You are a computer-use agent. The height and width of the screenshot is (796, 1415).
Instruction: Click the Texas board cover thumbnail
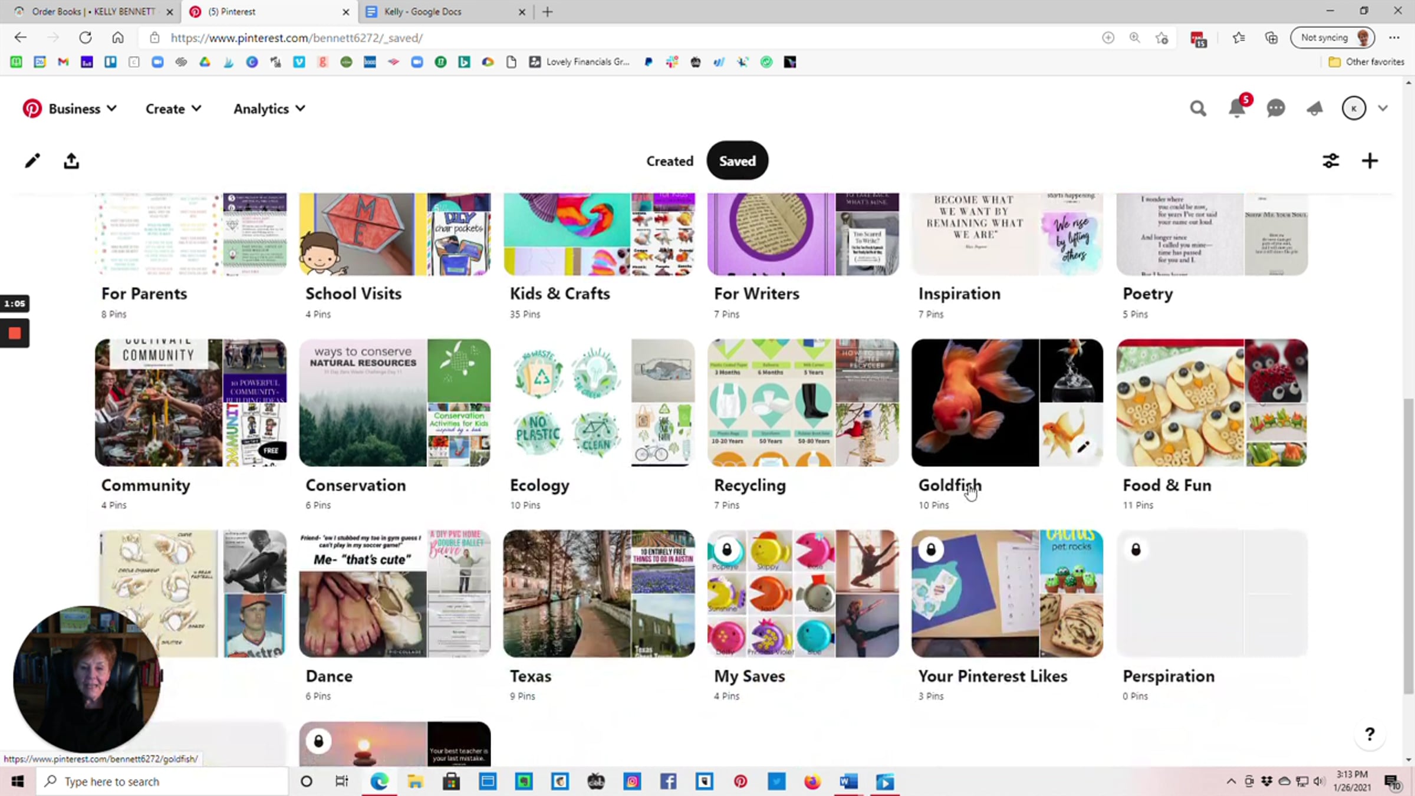[598, 593]
